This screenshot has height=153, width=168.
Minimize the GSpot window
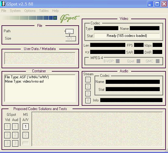tap(150, 4)
